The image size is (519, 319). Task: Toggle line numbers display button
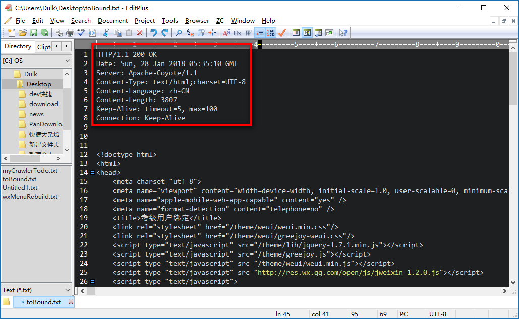271,33
